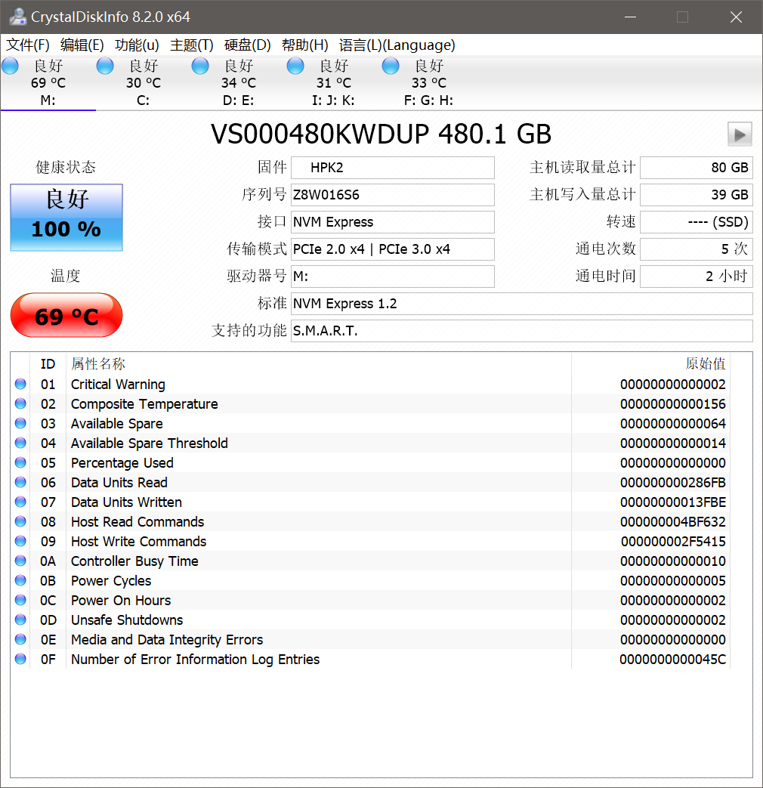Select the D: E: drive tab
763x788 pixels.
[238, 83]
